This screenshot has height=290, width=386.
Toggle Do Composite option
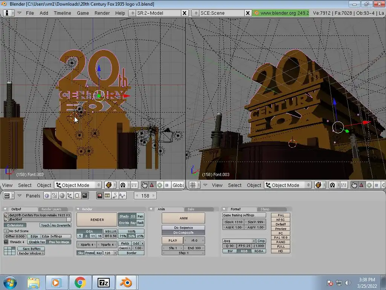coord(184,233)
